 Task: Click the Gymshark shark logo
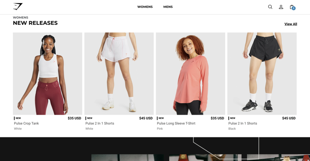(x=18, y=6)
